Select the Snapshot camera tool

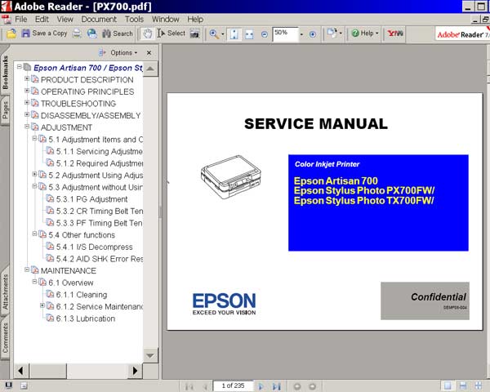click(x=194, y=33)
